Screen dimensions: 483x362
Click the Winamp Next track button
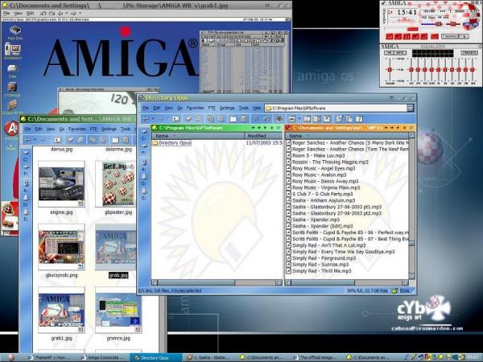tap(424, 36)
